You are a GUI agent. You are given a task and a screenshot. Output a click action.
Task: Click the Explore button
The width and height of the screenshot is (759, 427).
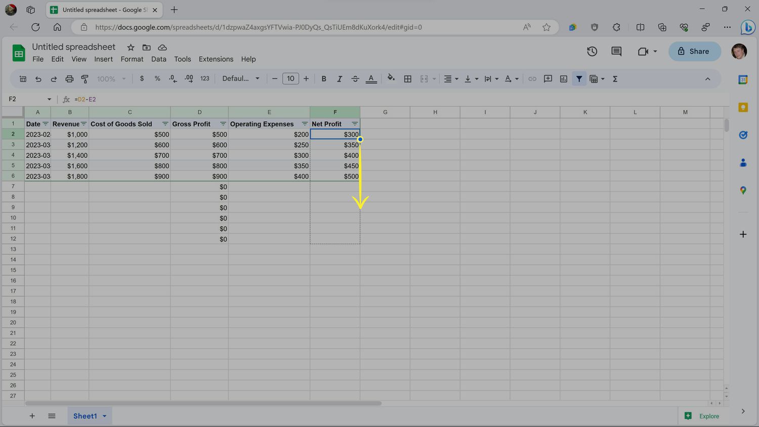[x=702, y=416]
